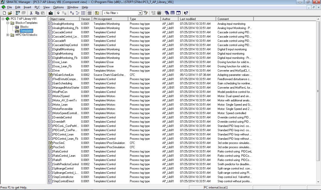This screenshot has width=321, height=190.
Task: Click the Source Charts\GainSche... PH assignment cell
Action: (110, 75)
